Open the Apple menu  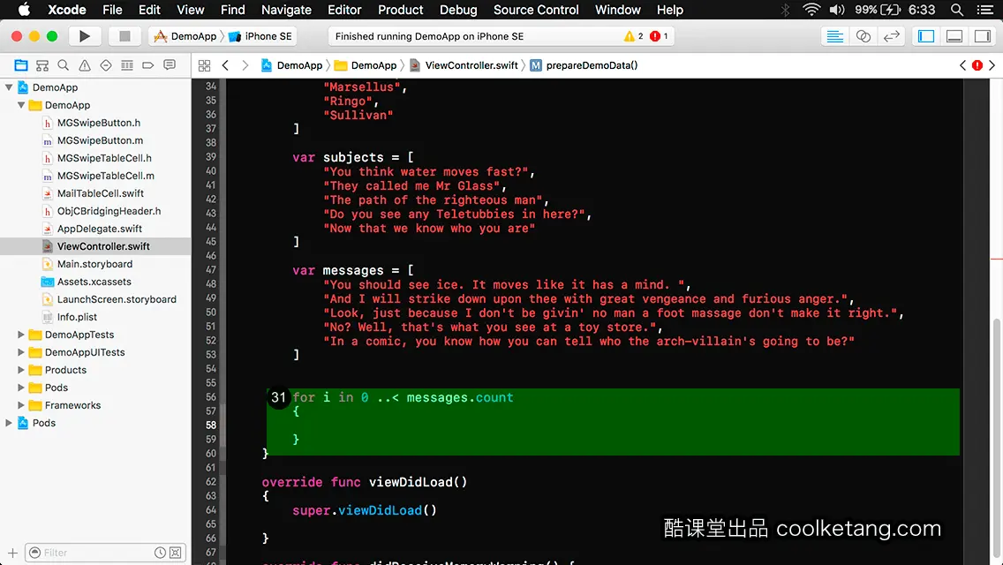(x=24, y=10)
